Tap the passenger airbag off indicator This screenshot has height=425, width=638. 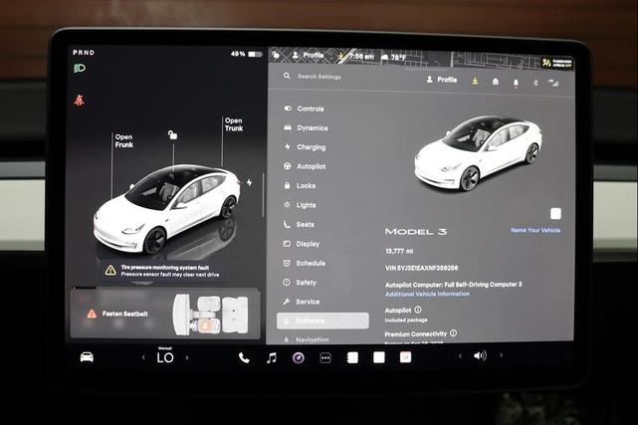[557, 63]
